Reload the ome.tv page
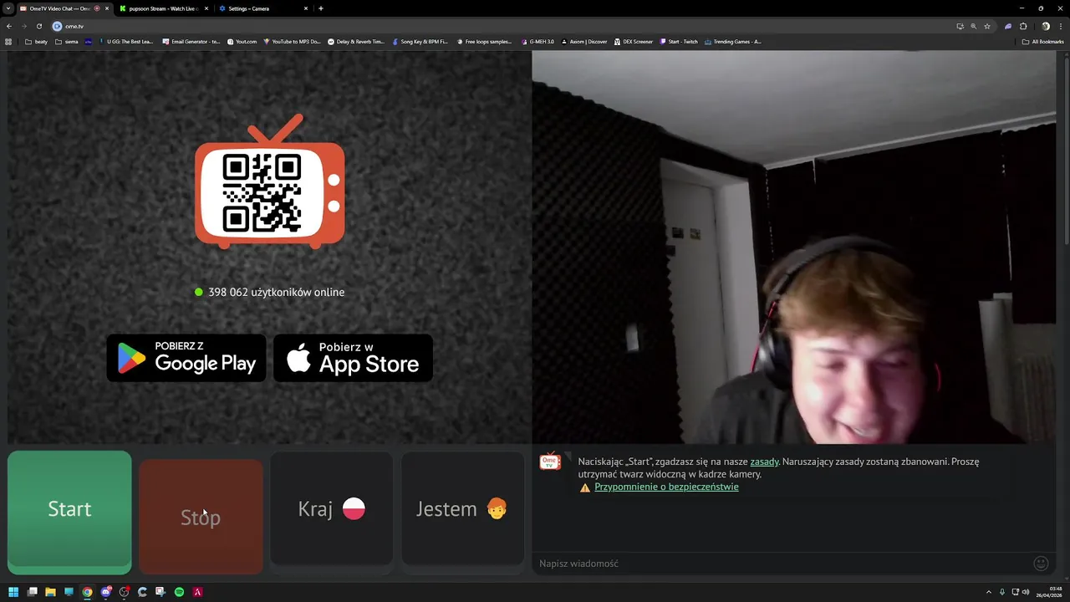This screenshot has width=1070, height=602. [38, 26]
